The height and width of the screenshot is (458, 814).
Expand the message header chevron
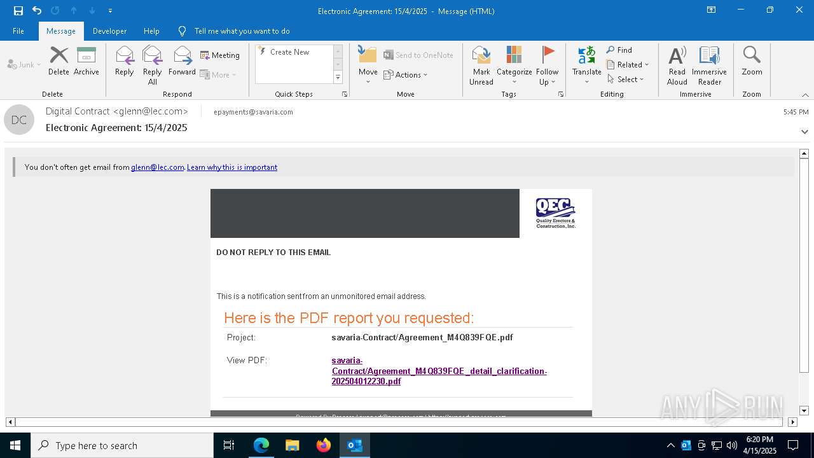(804, 132)
